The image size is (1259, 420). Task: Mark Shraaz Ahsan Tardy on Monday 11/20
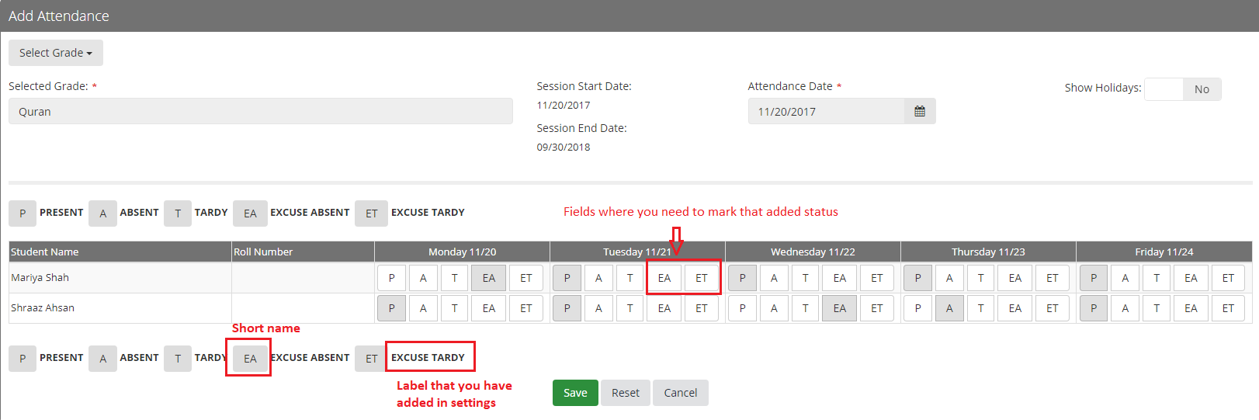click(x=455, y=308)
